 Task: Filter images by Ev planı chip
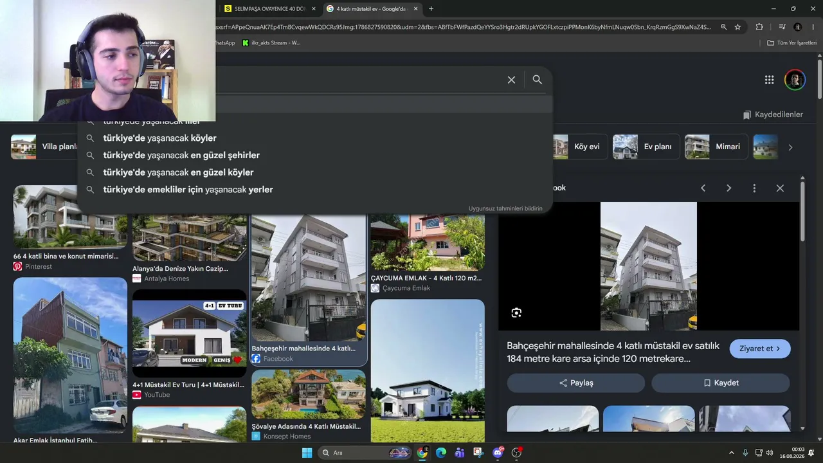pos(646,147)
